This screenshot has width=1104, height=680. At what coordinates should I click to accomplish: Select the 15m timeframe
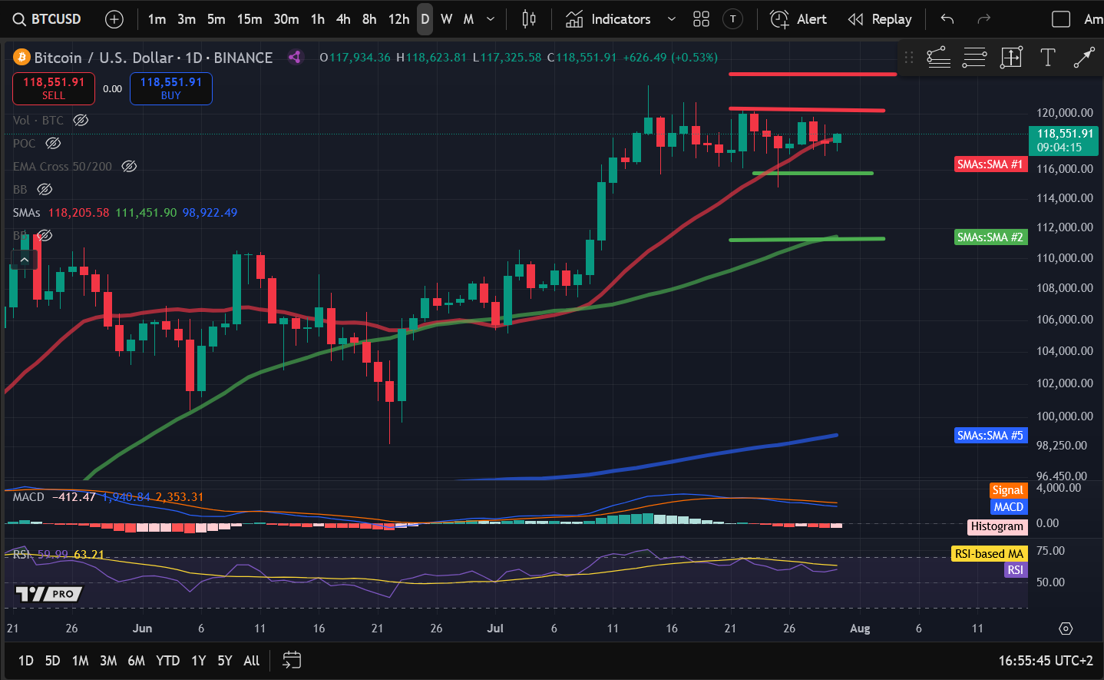(x=250, y=19)
